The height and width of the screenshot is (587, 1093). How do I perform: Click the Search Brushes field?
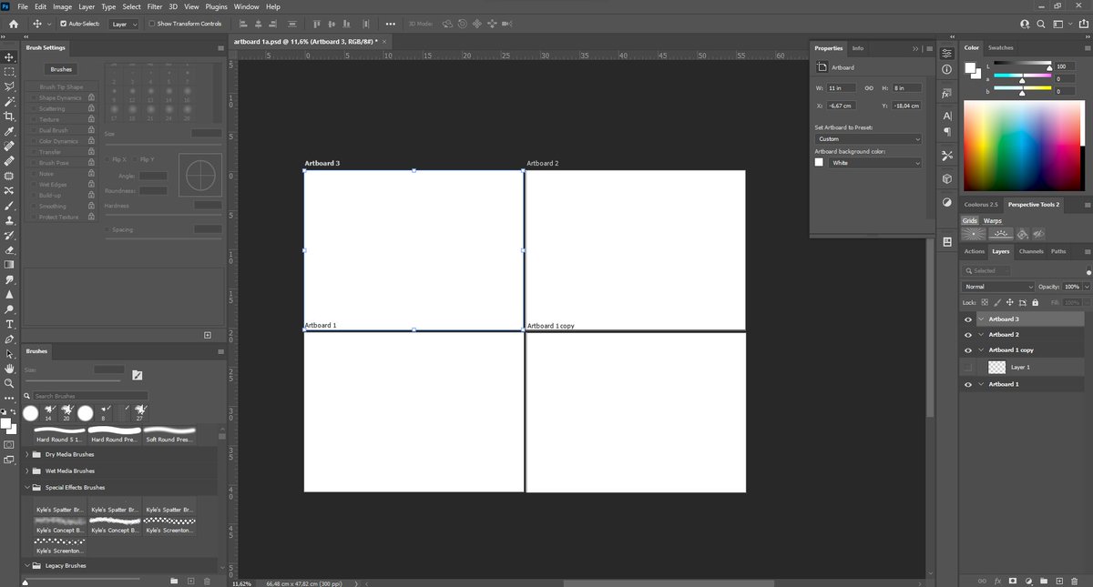pyautogui.click(x=90, y=396)
